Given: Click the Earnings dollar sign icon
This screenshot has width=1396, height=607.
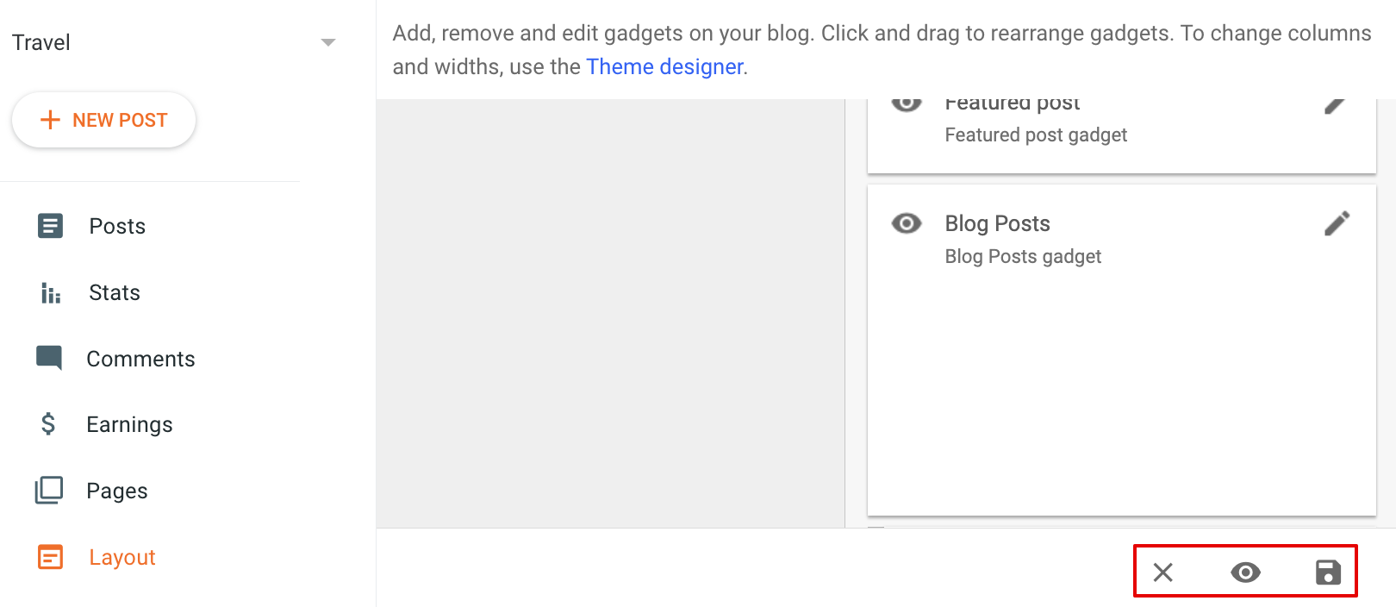Looking at the screenshot, I should [48, 424].
